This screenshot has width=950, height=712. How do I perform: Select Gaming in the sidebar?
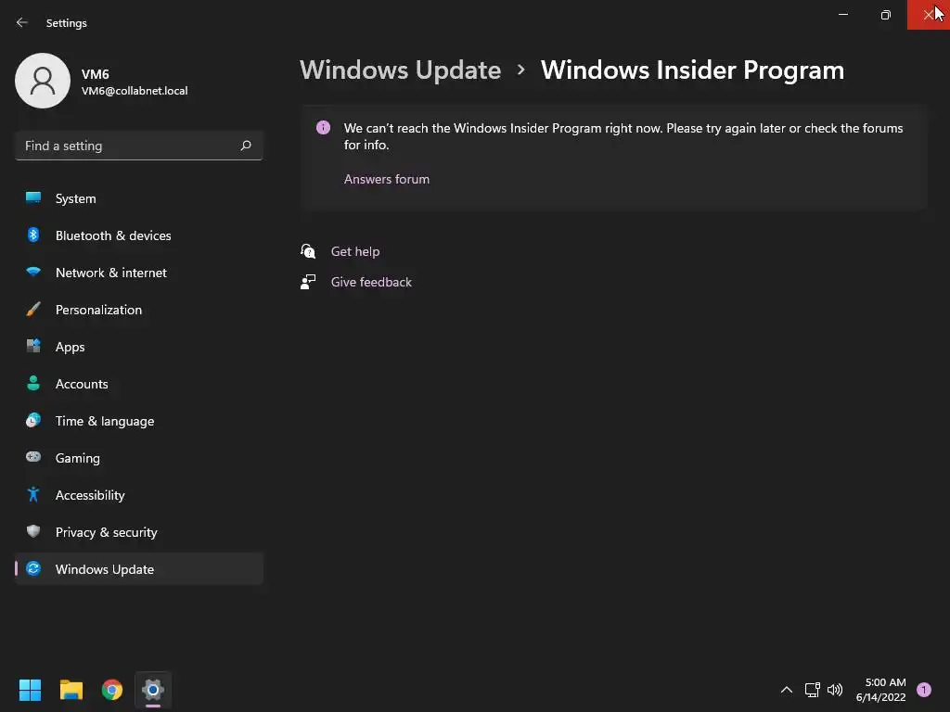139,458
